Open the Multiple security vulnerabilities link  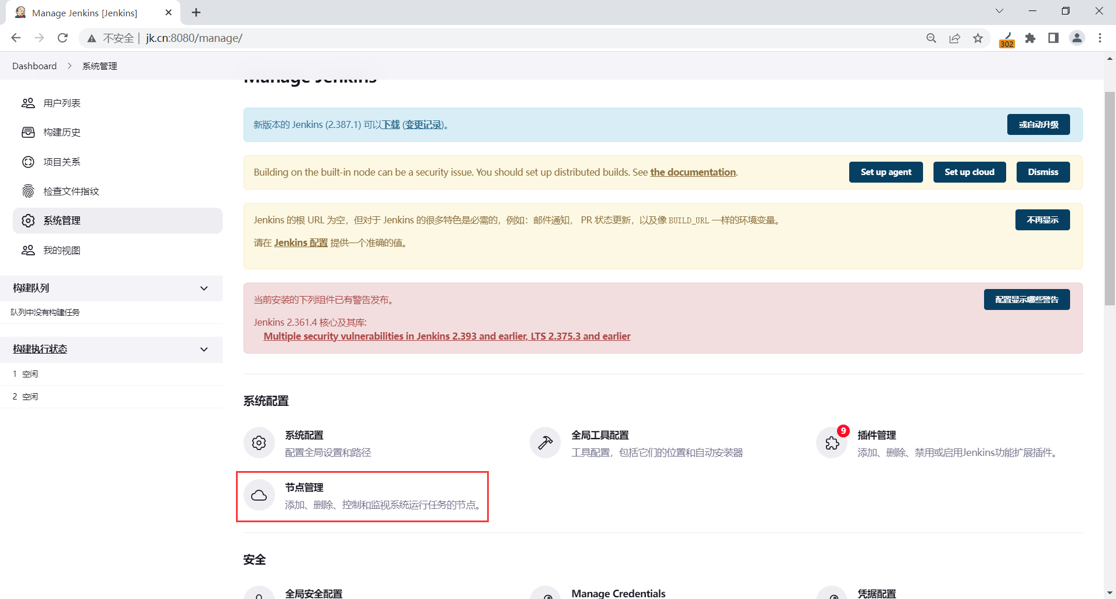pos(447,336)
